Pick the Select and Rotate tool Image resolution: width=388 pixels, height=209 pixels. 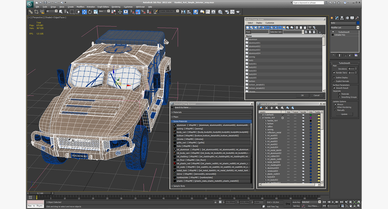90,12
